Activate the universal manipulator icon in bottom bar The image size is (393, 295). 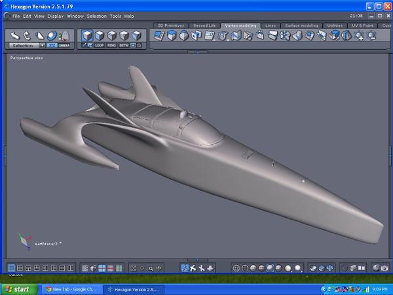pos(185,268)
